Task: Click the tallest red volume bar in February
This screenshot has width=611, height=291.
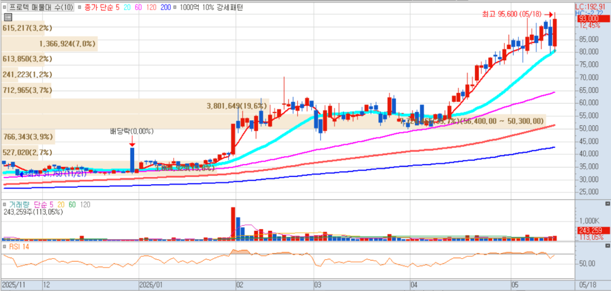Action: [x=233, y=224]
